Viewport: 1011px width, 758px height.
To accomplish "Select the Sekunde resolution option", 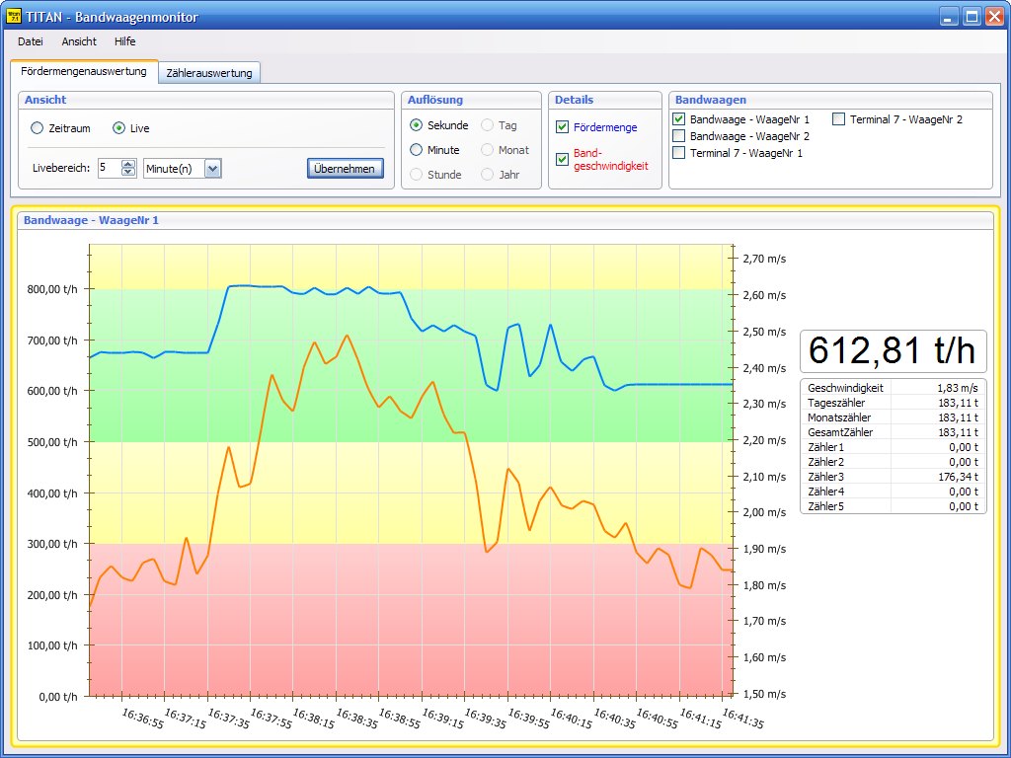I will coord(417,125).
